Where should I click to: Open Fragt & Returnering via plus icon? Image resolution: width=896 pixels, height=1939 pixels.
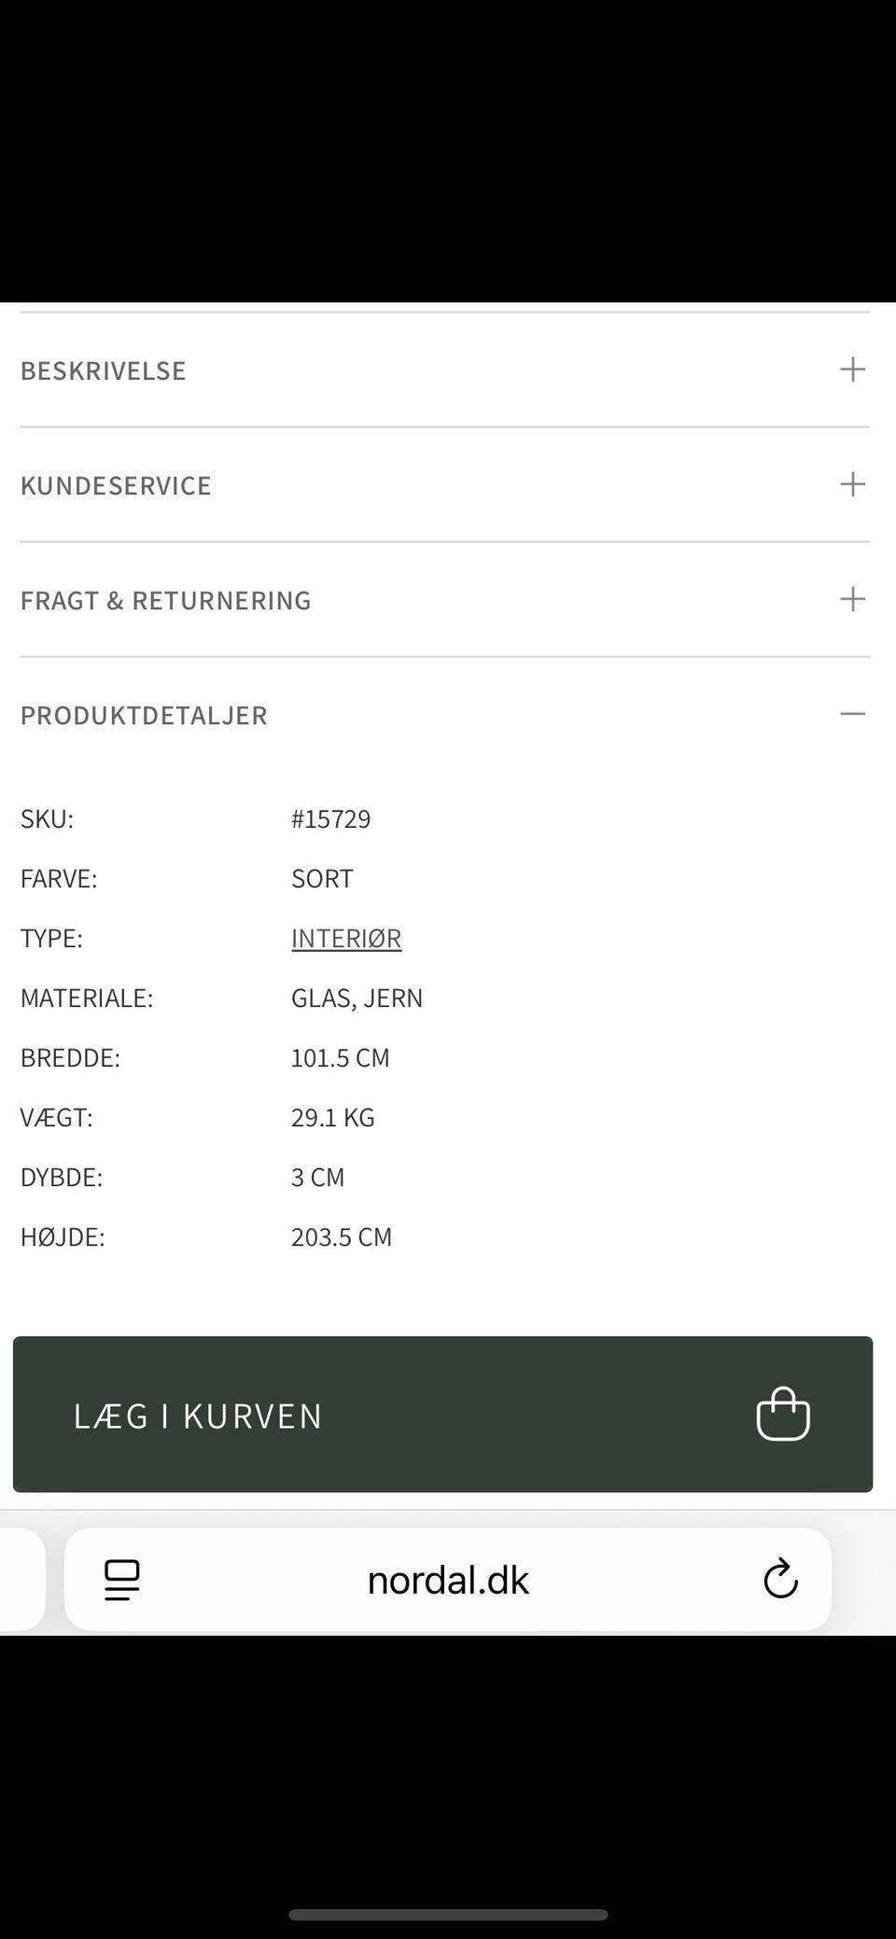(x=852, y=599)
